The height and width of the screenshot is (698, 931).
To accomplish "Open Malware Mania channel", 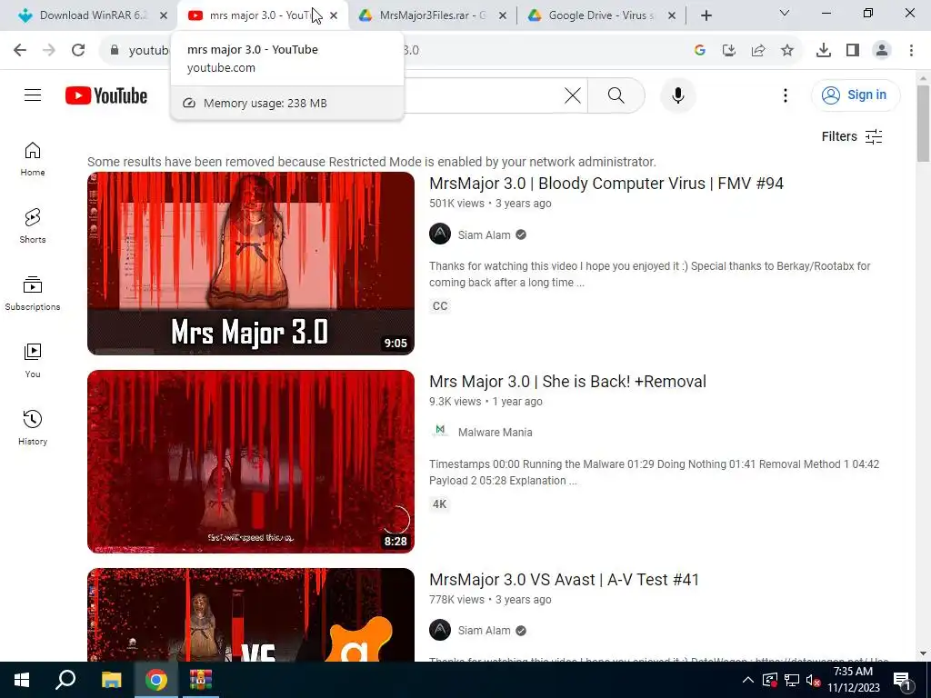I will [496, 433].
